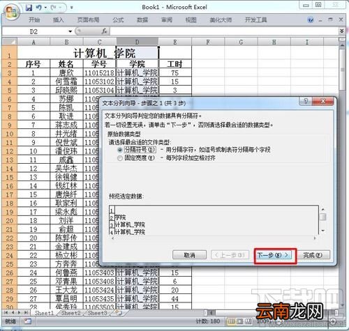Click the 取消 (Cancel) button

click(x=189, y=255)
